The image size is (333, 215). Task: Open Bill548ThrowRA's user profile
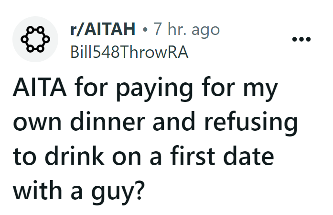129,52
